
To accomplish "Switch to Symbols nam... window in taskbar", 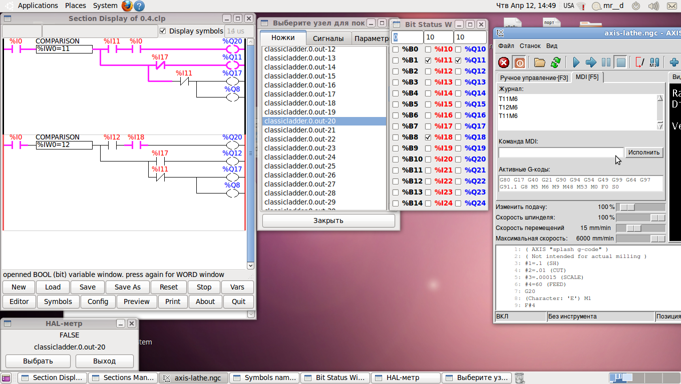I will click(265, 378).
